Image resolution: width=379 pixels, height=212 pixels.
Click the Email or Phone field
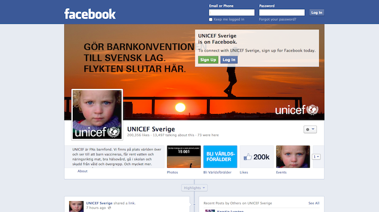(x=232, y=13)
